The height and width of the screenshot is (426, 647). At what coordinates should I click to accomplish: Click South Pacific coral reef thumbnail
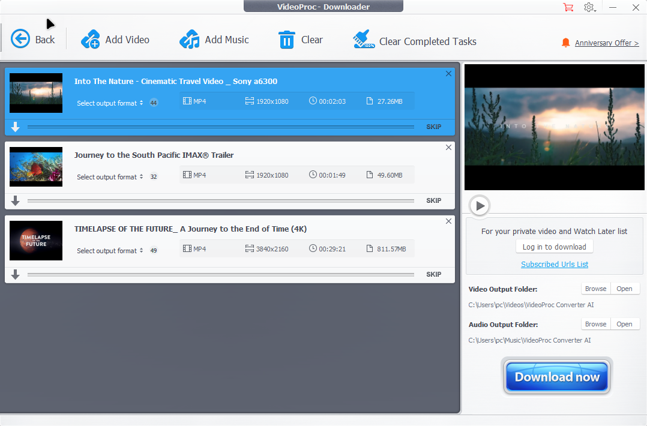tap(36, 167)
